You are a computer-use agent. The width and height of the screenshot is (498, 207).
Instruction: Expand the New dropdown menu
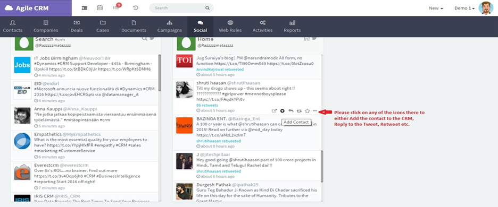436,8
